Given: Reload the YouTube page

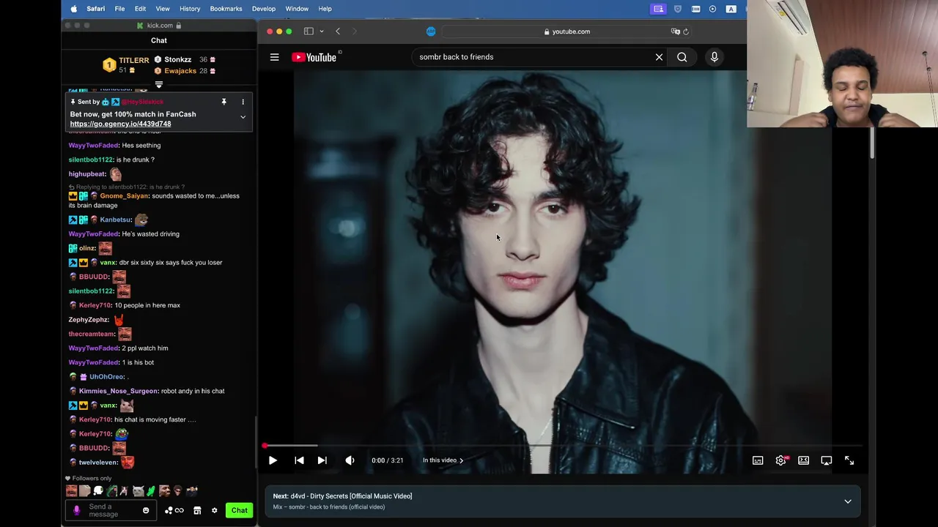Looking at the screenshot, I should click(x=686, y=31).
